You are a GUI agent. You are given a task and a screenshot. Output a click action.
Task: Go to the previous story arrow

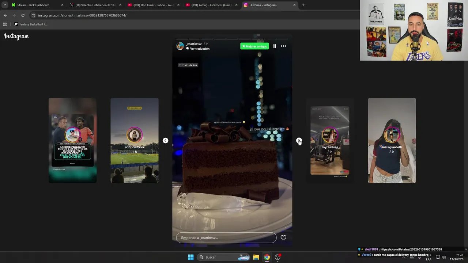tap(165, 141)
